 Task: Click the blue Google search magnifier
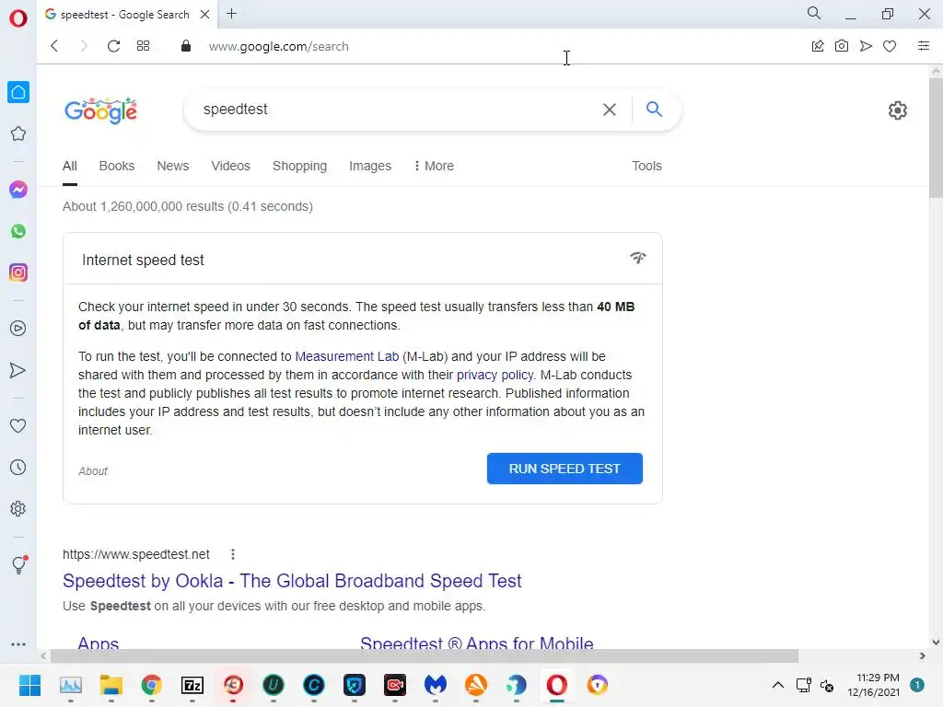click(x=654, y=109)
